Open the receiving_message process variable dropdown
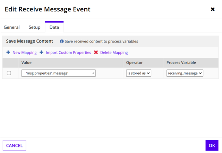The height and width of the screenshot is (153, 222). [185, 73]
